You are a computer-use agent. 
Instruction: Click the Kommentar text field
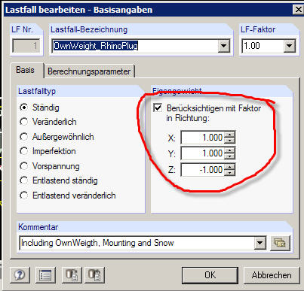click(x=137, y=243)
